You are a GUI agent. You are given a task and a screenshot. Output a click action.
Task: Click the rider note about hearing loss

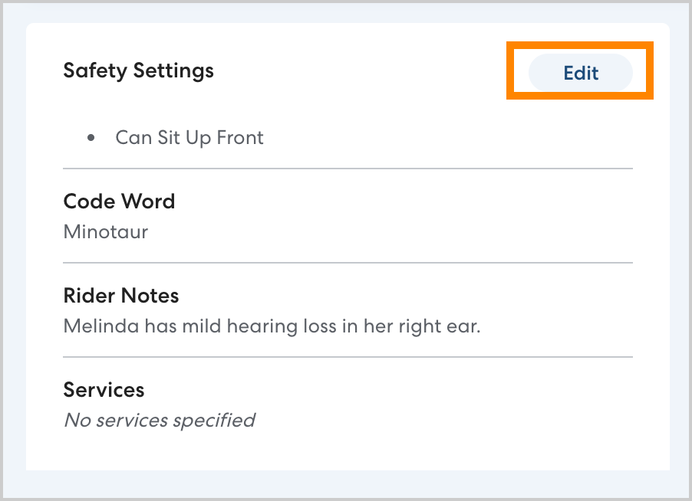[272, 326]
